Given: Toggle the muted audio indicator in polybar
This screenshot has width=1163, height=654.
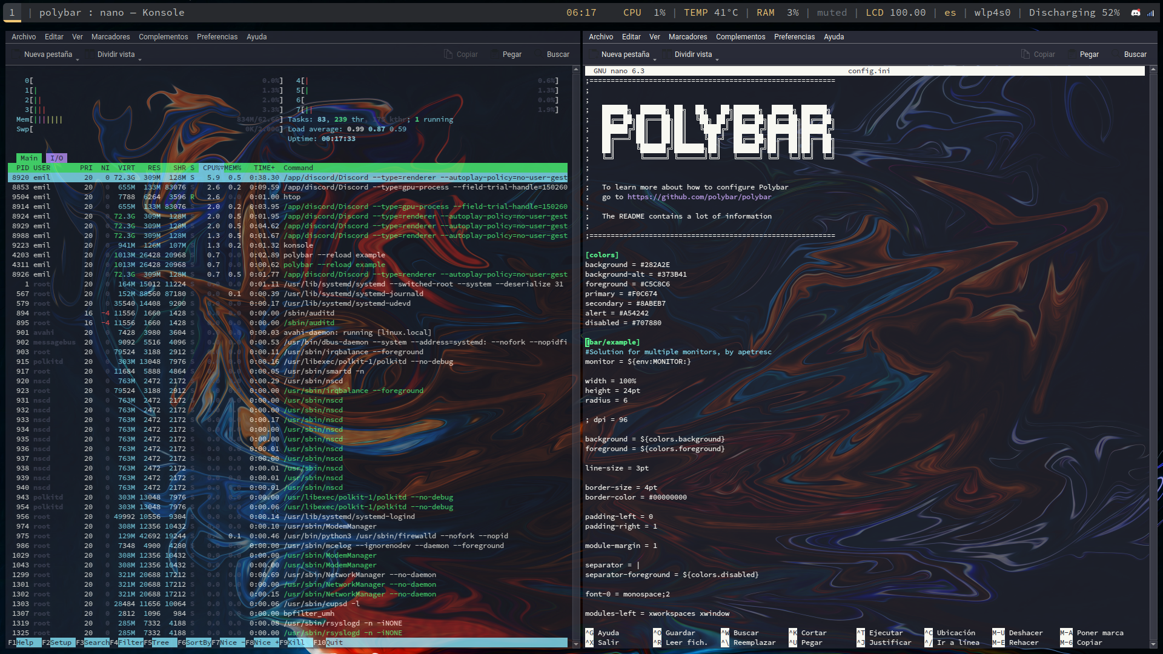Looking at the screenshot, I should click(832, 12).
